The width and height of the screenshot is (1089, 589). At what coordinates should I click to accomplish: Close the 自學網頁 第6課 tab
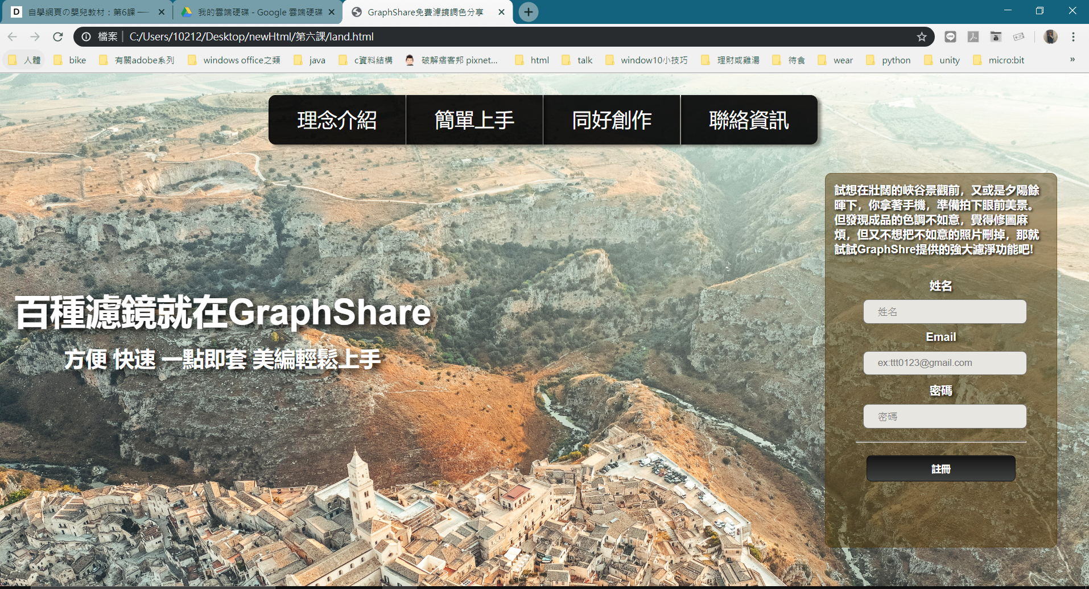(162, 12)
